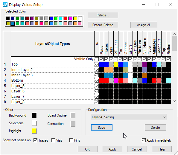The height and width of the screenshot is (155, 178).
Task: Uncheck the Vias column visibility checkbox
Action: coord(111,59)
